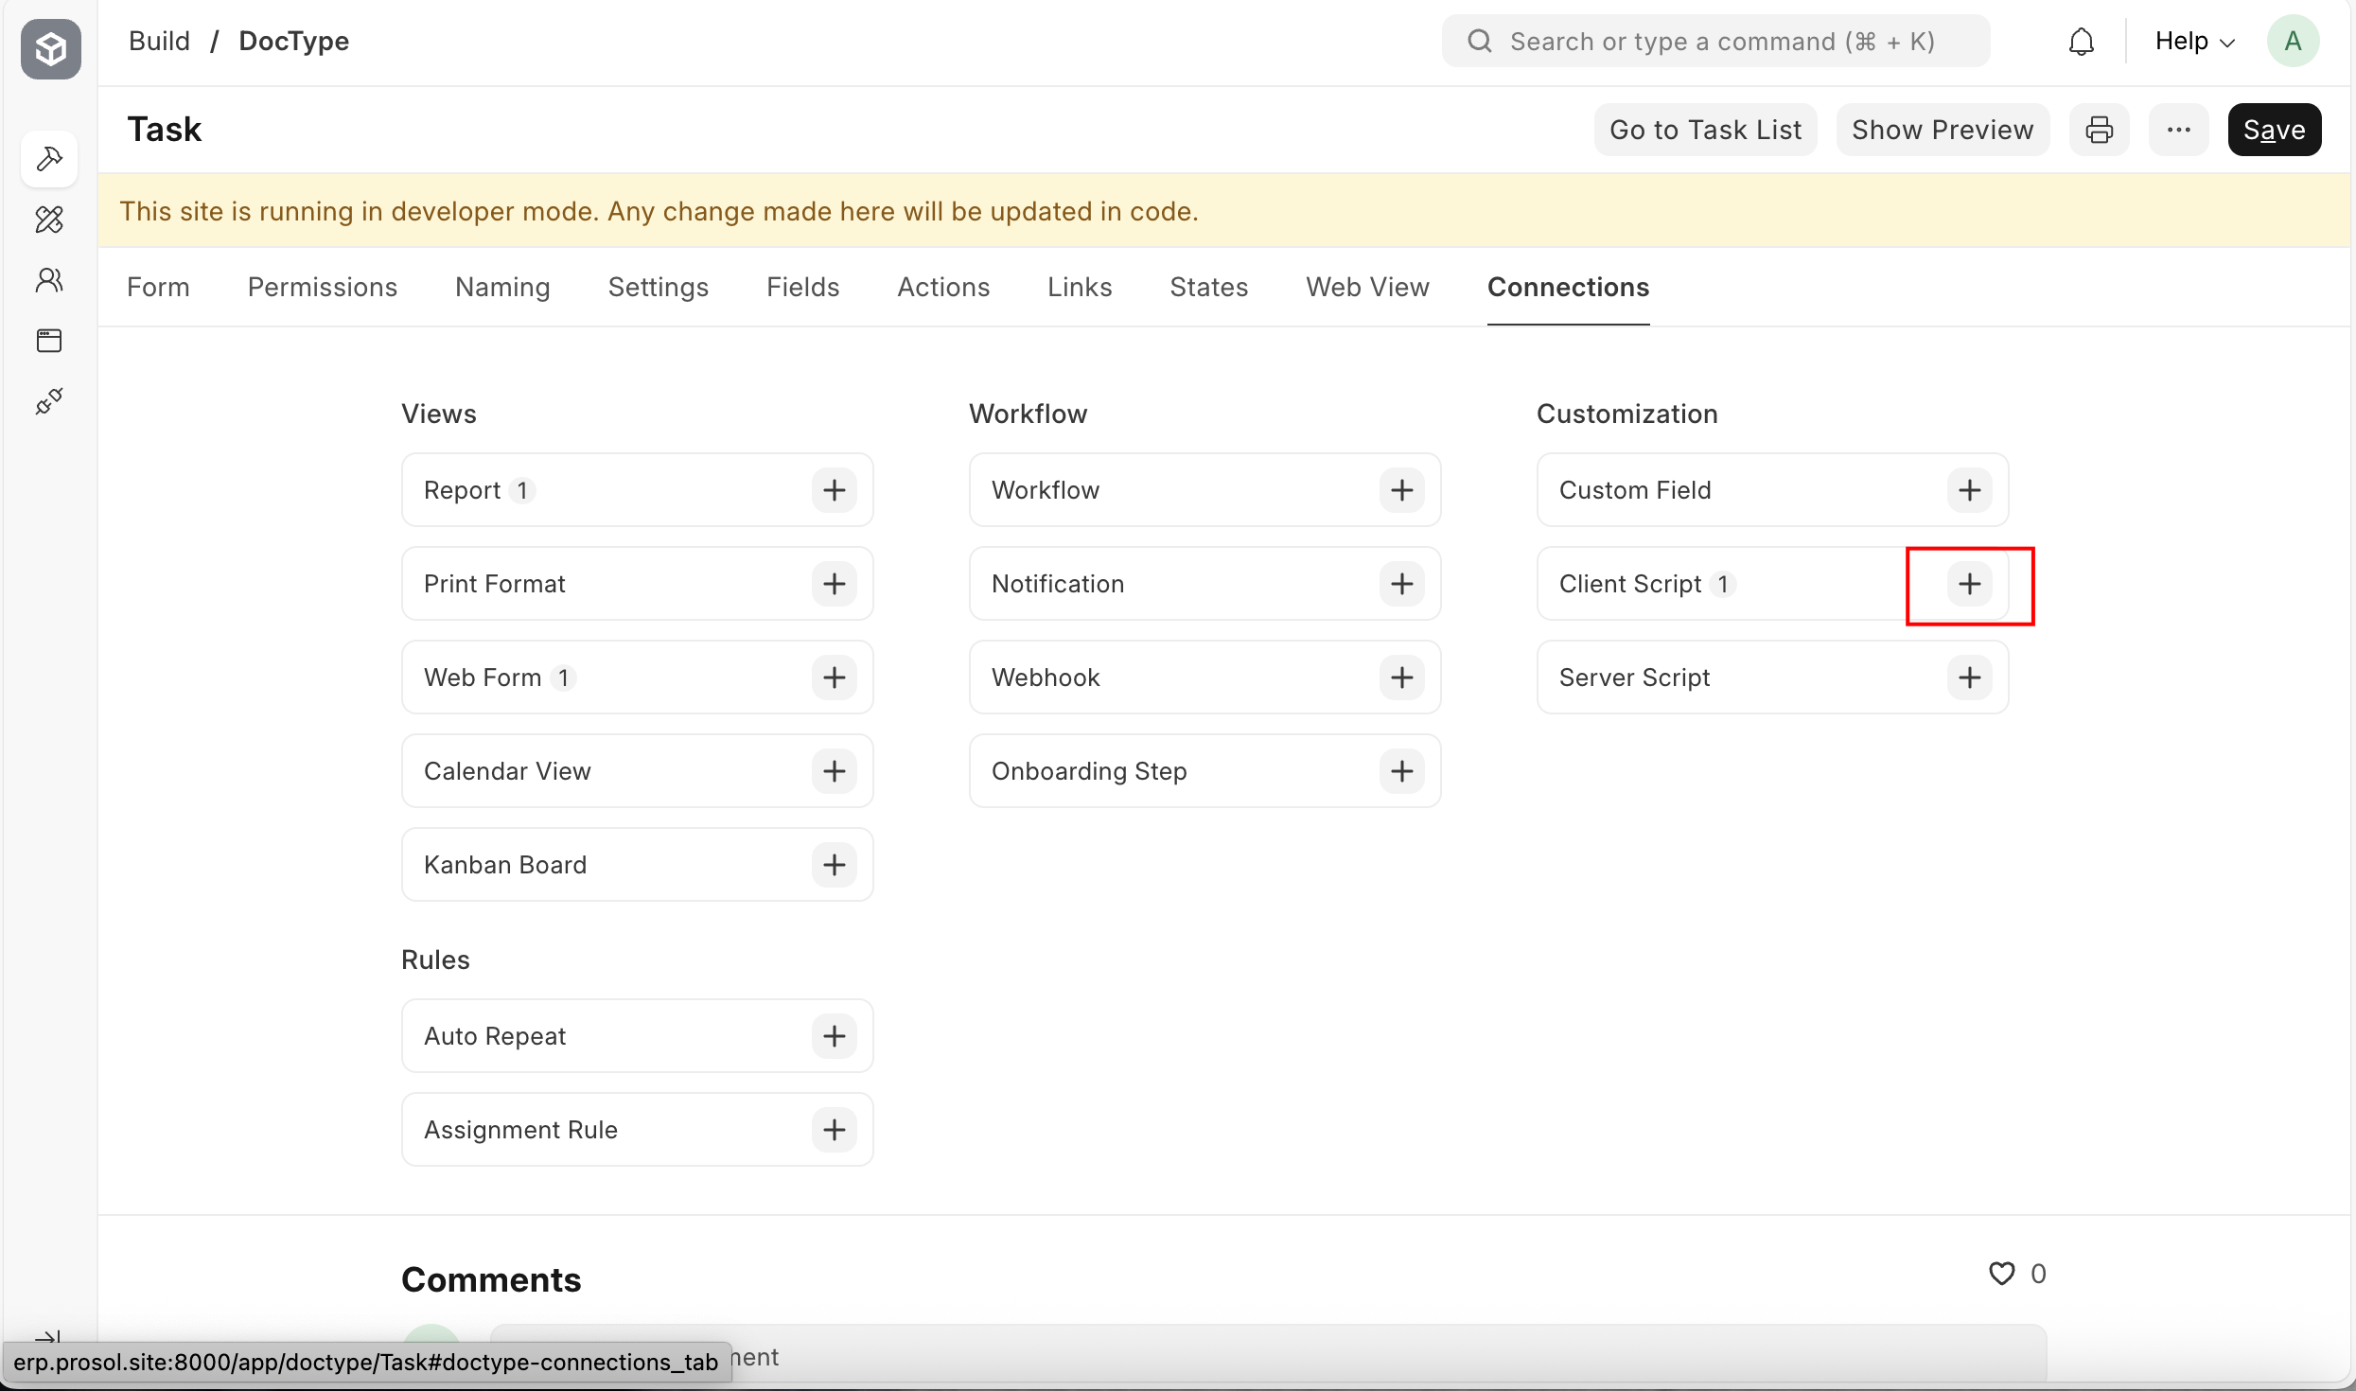
Task: Click the Save button
Action: 2274,130
